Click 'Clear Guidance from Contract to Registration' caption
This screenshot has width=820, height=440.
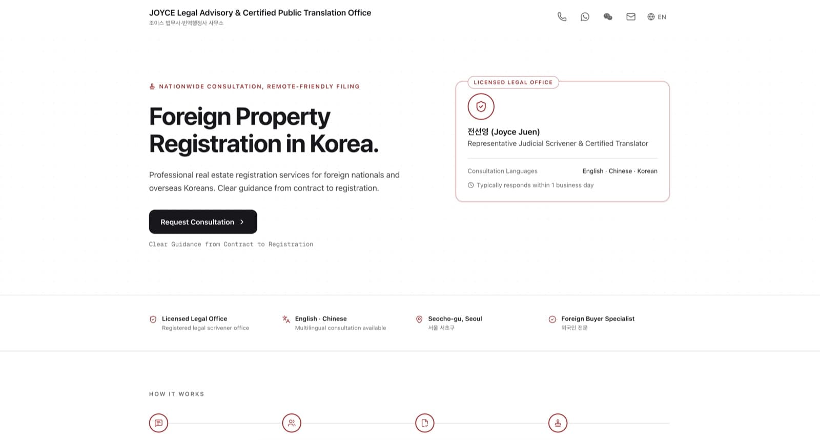(x=231, y=245)
